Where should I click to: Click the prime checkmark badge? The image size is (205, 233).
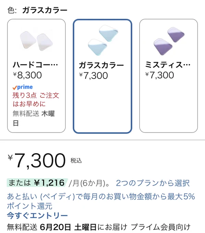point(23,87)
